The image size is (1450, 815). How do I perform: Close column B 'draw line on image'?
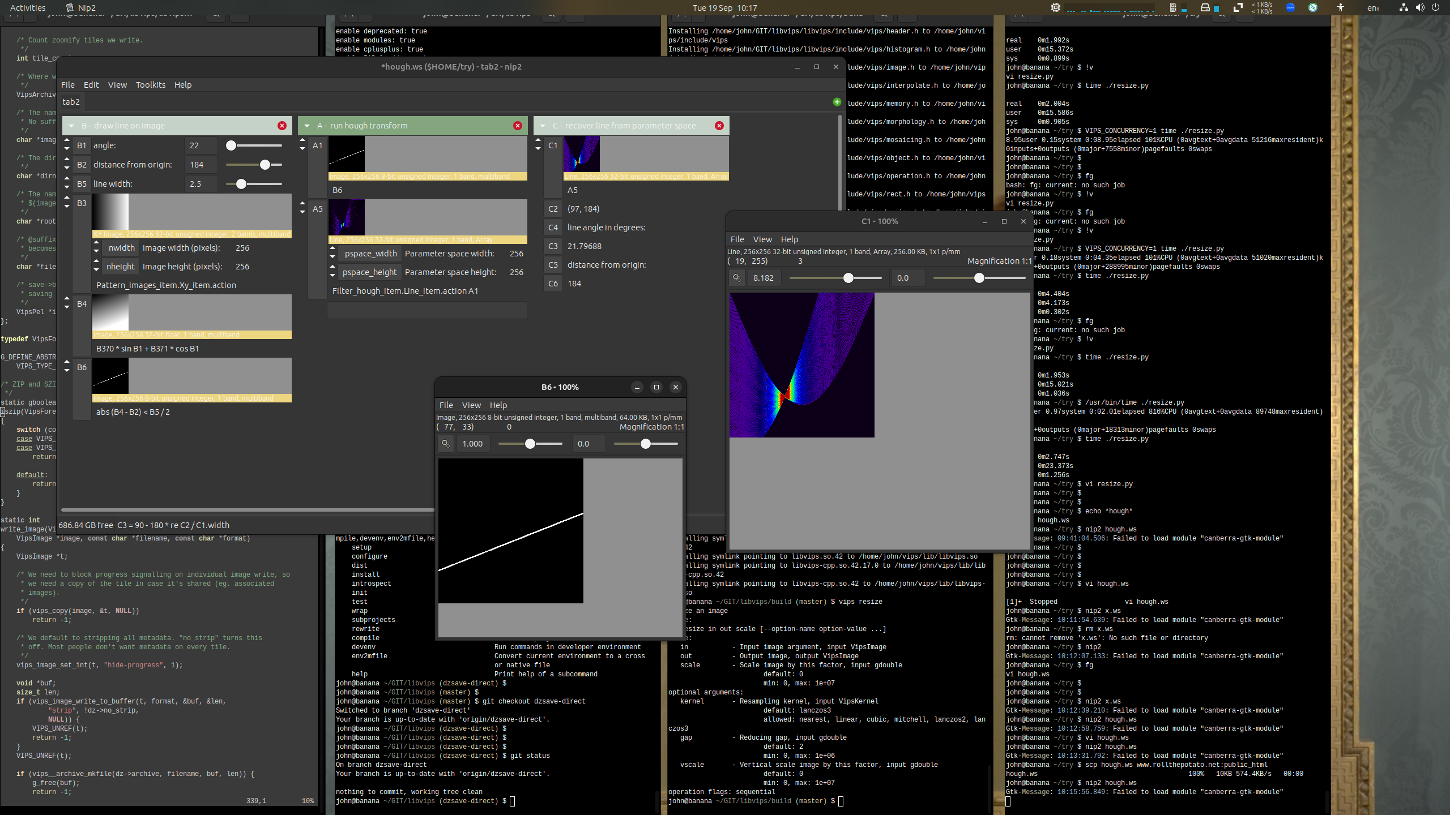[x=282, y=126]
